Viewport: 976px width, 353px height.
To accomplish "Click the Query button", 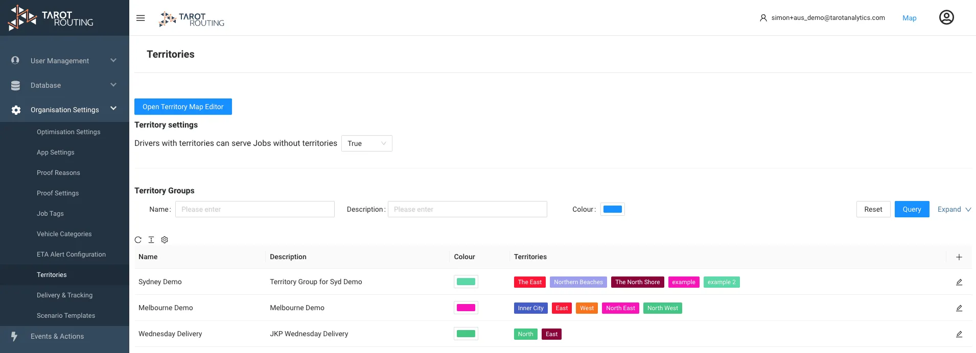I will [912, 209].
